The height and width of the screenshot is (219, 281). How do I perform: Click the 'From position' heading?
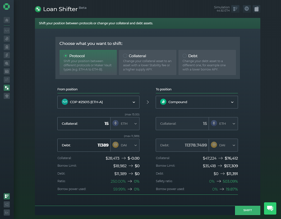pos(67,89)
